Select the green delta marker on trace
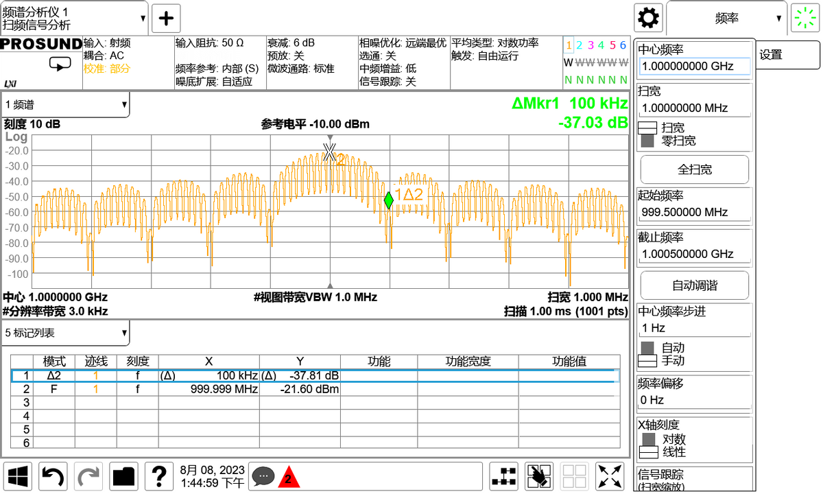The width and height of the screenshot is (823, 494). pyautogui.click(x=389, y=200)
